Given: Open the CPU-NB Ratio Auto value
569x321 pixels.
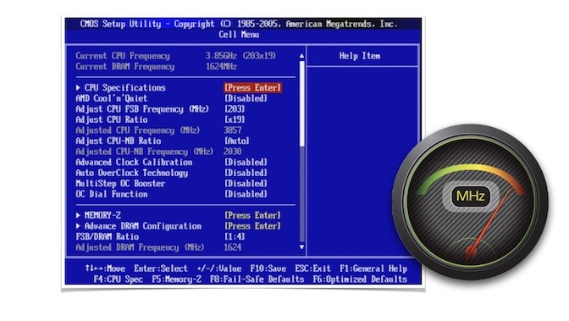Looking at the screenshot, I should pos(237,141).
